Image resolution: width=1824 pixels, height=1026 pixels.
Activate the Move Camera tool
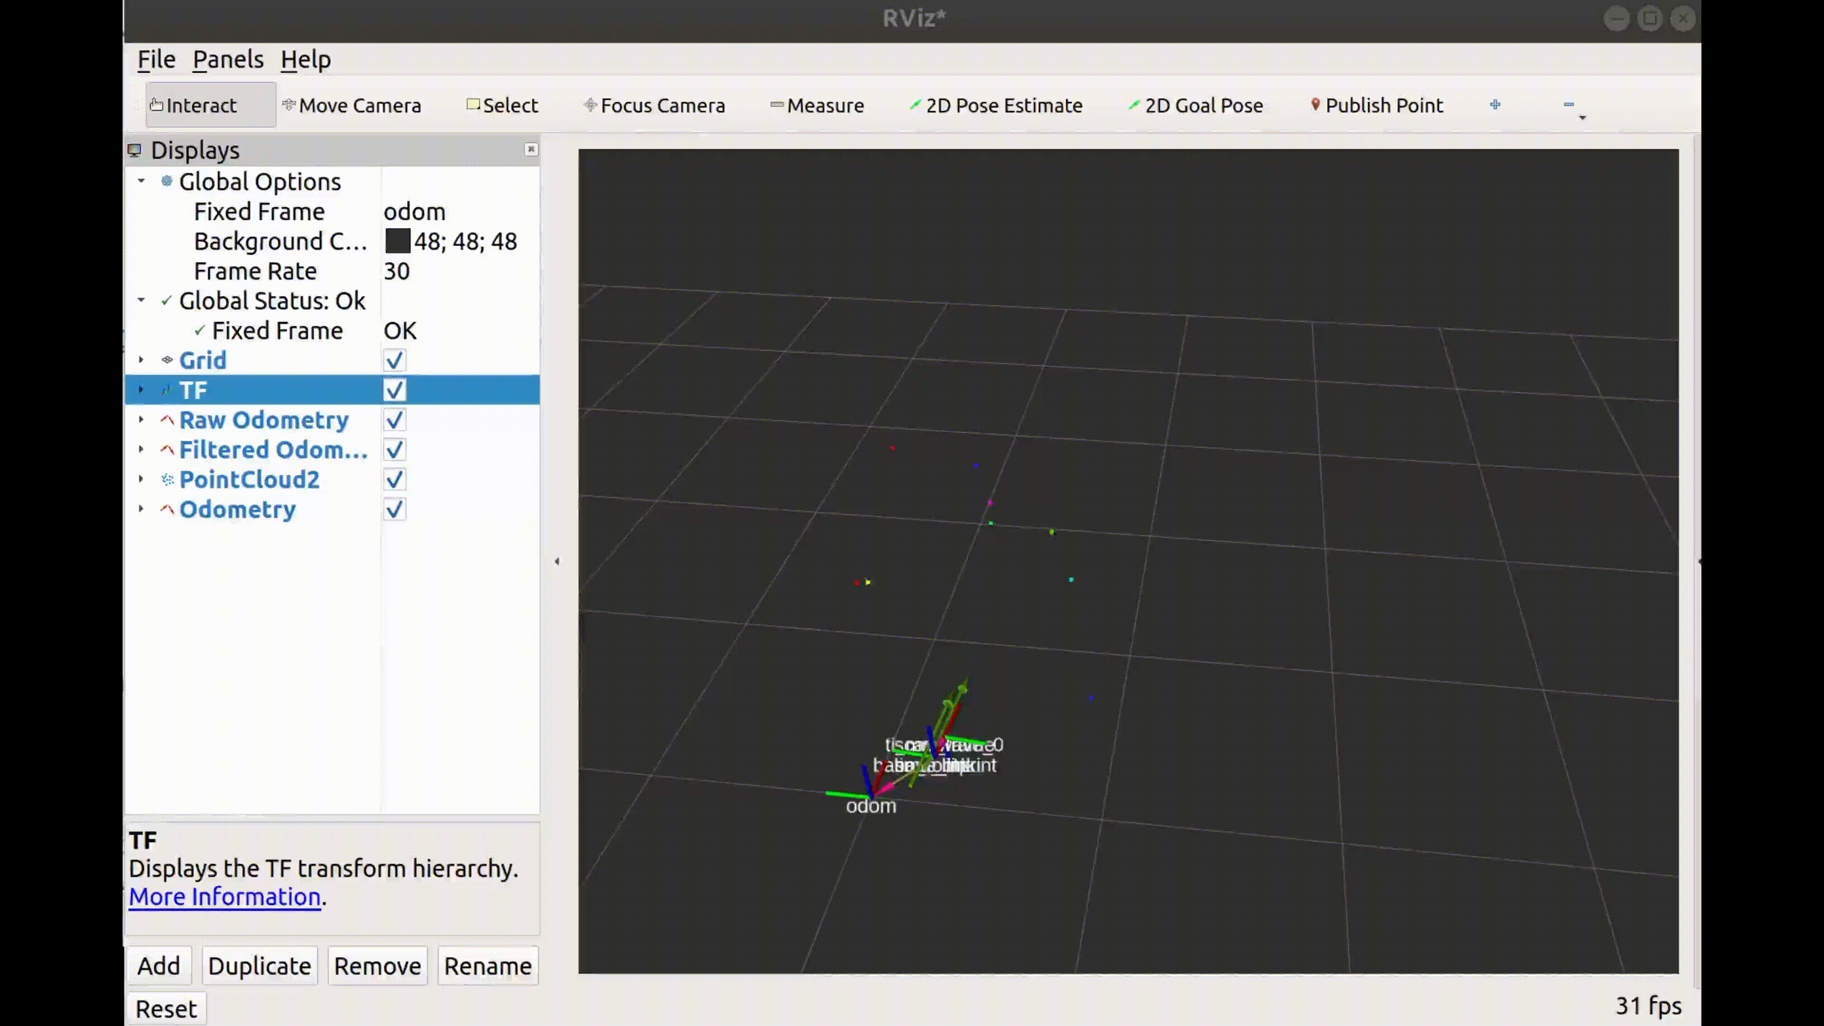pyautogui.click(x=352, y=105)
